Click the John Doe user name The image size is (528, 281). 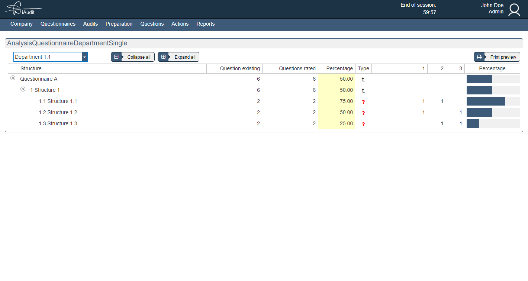(x=492, y=5)
